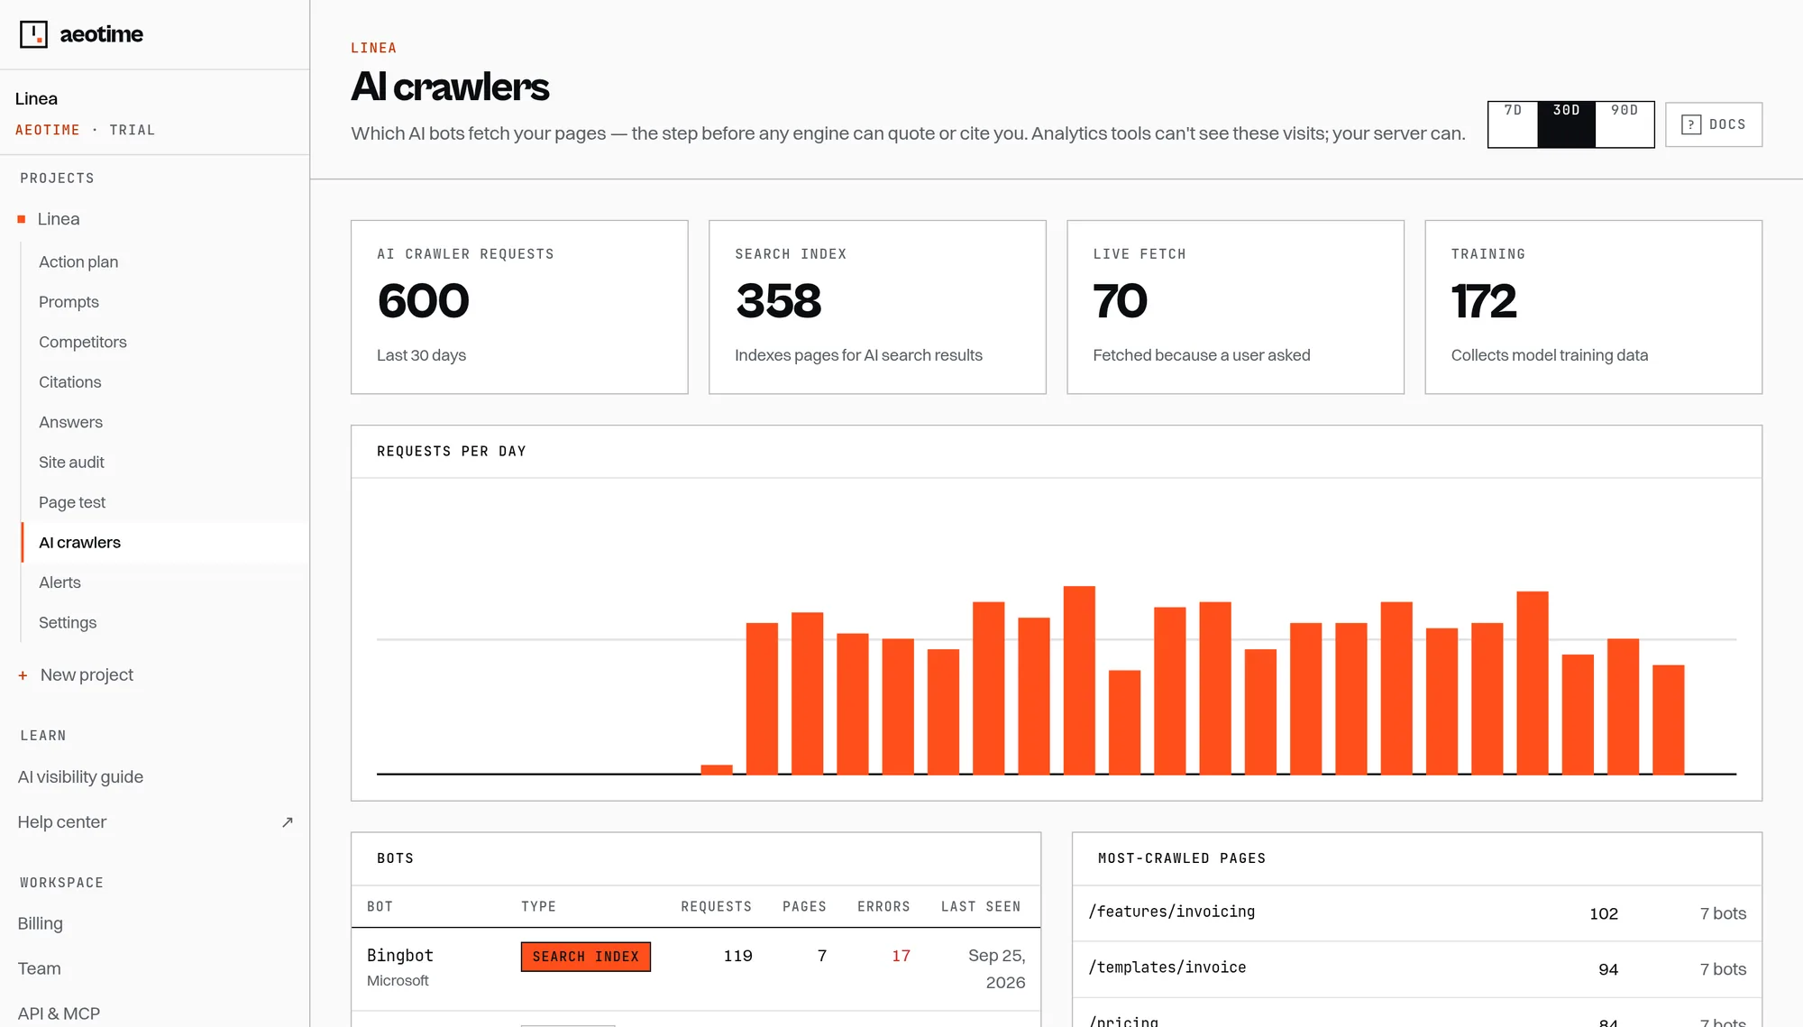Open the Alerts page
Screen dimensions: 1803x1027
[59, 582]
